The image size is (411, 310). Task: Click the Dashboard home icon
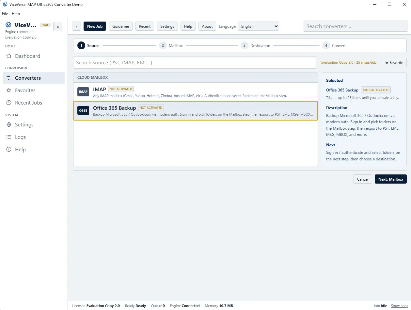pyautogui.click(x=9, y=56)
